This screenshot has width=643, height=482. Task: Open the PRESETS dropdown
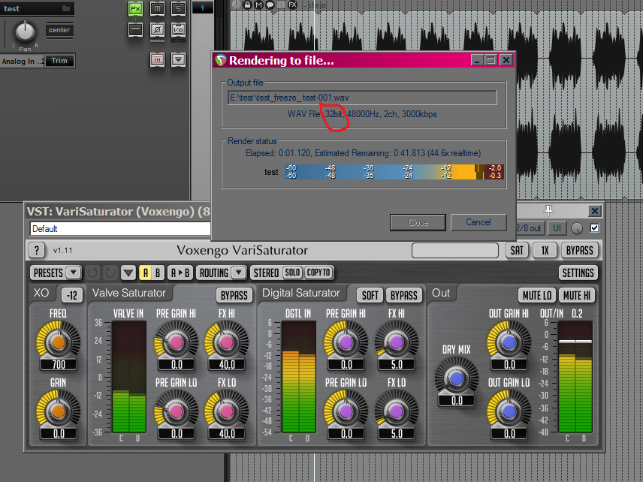pos(56,273)
